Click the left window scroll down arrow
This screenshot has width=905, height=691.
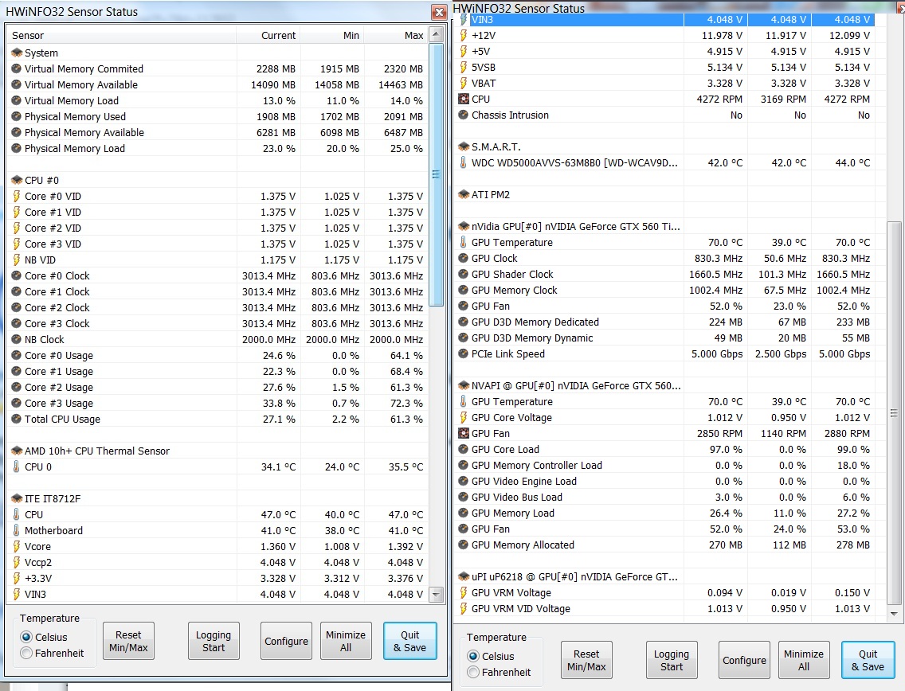[437, 594]
